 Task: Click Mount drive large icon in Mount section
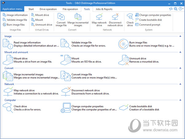[8, 60]
